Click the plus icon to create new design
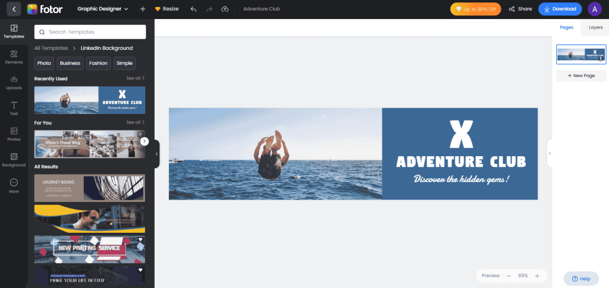 (143, 9)
